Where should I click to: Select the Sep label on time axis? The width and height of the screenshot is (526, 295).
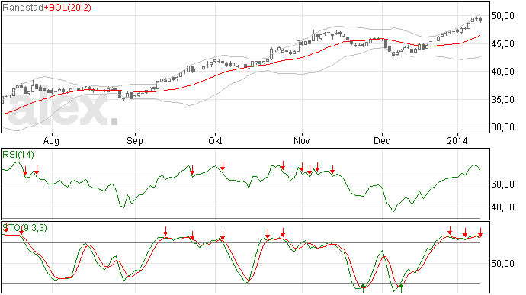[x=135, y=141]
